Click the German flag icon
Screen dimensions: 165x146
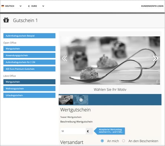coord(3,6)
